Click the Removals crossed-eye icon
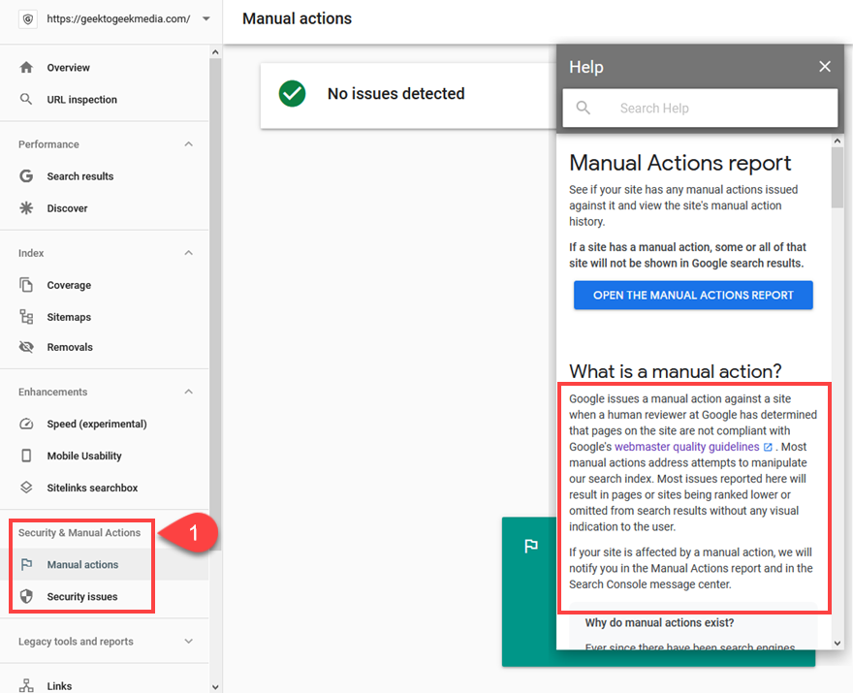The width and height of the screenshot is (853, 693). [x=26, y=347]
